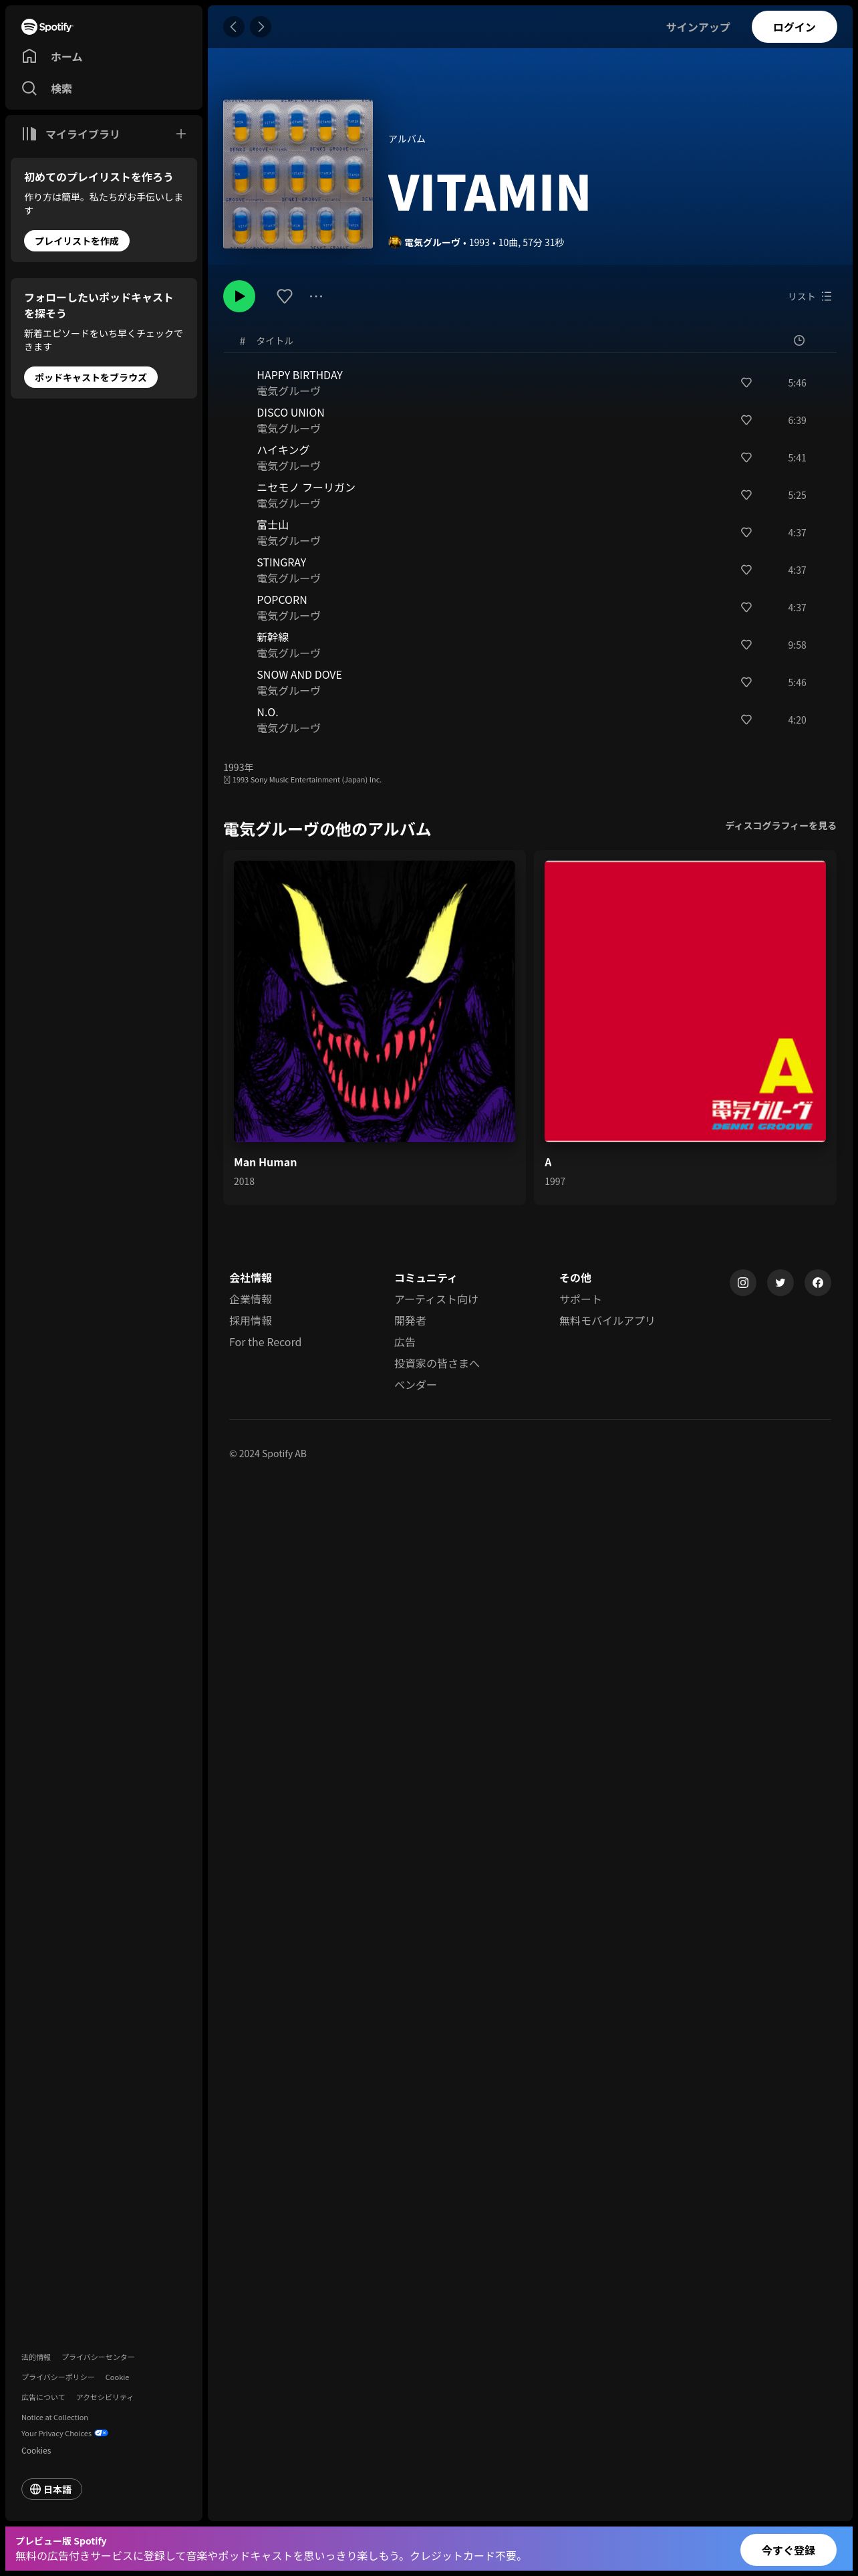
Task: Click プライバシーセンター in sidebar footer
Action: tap(98, 2357)
